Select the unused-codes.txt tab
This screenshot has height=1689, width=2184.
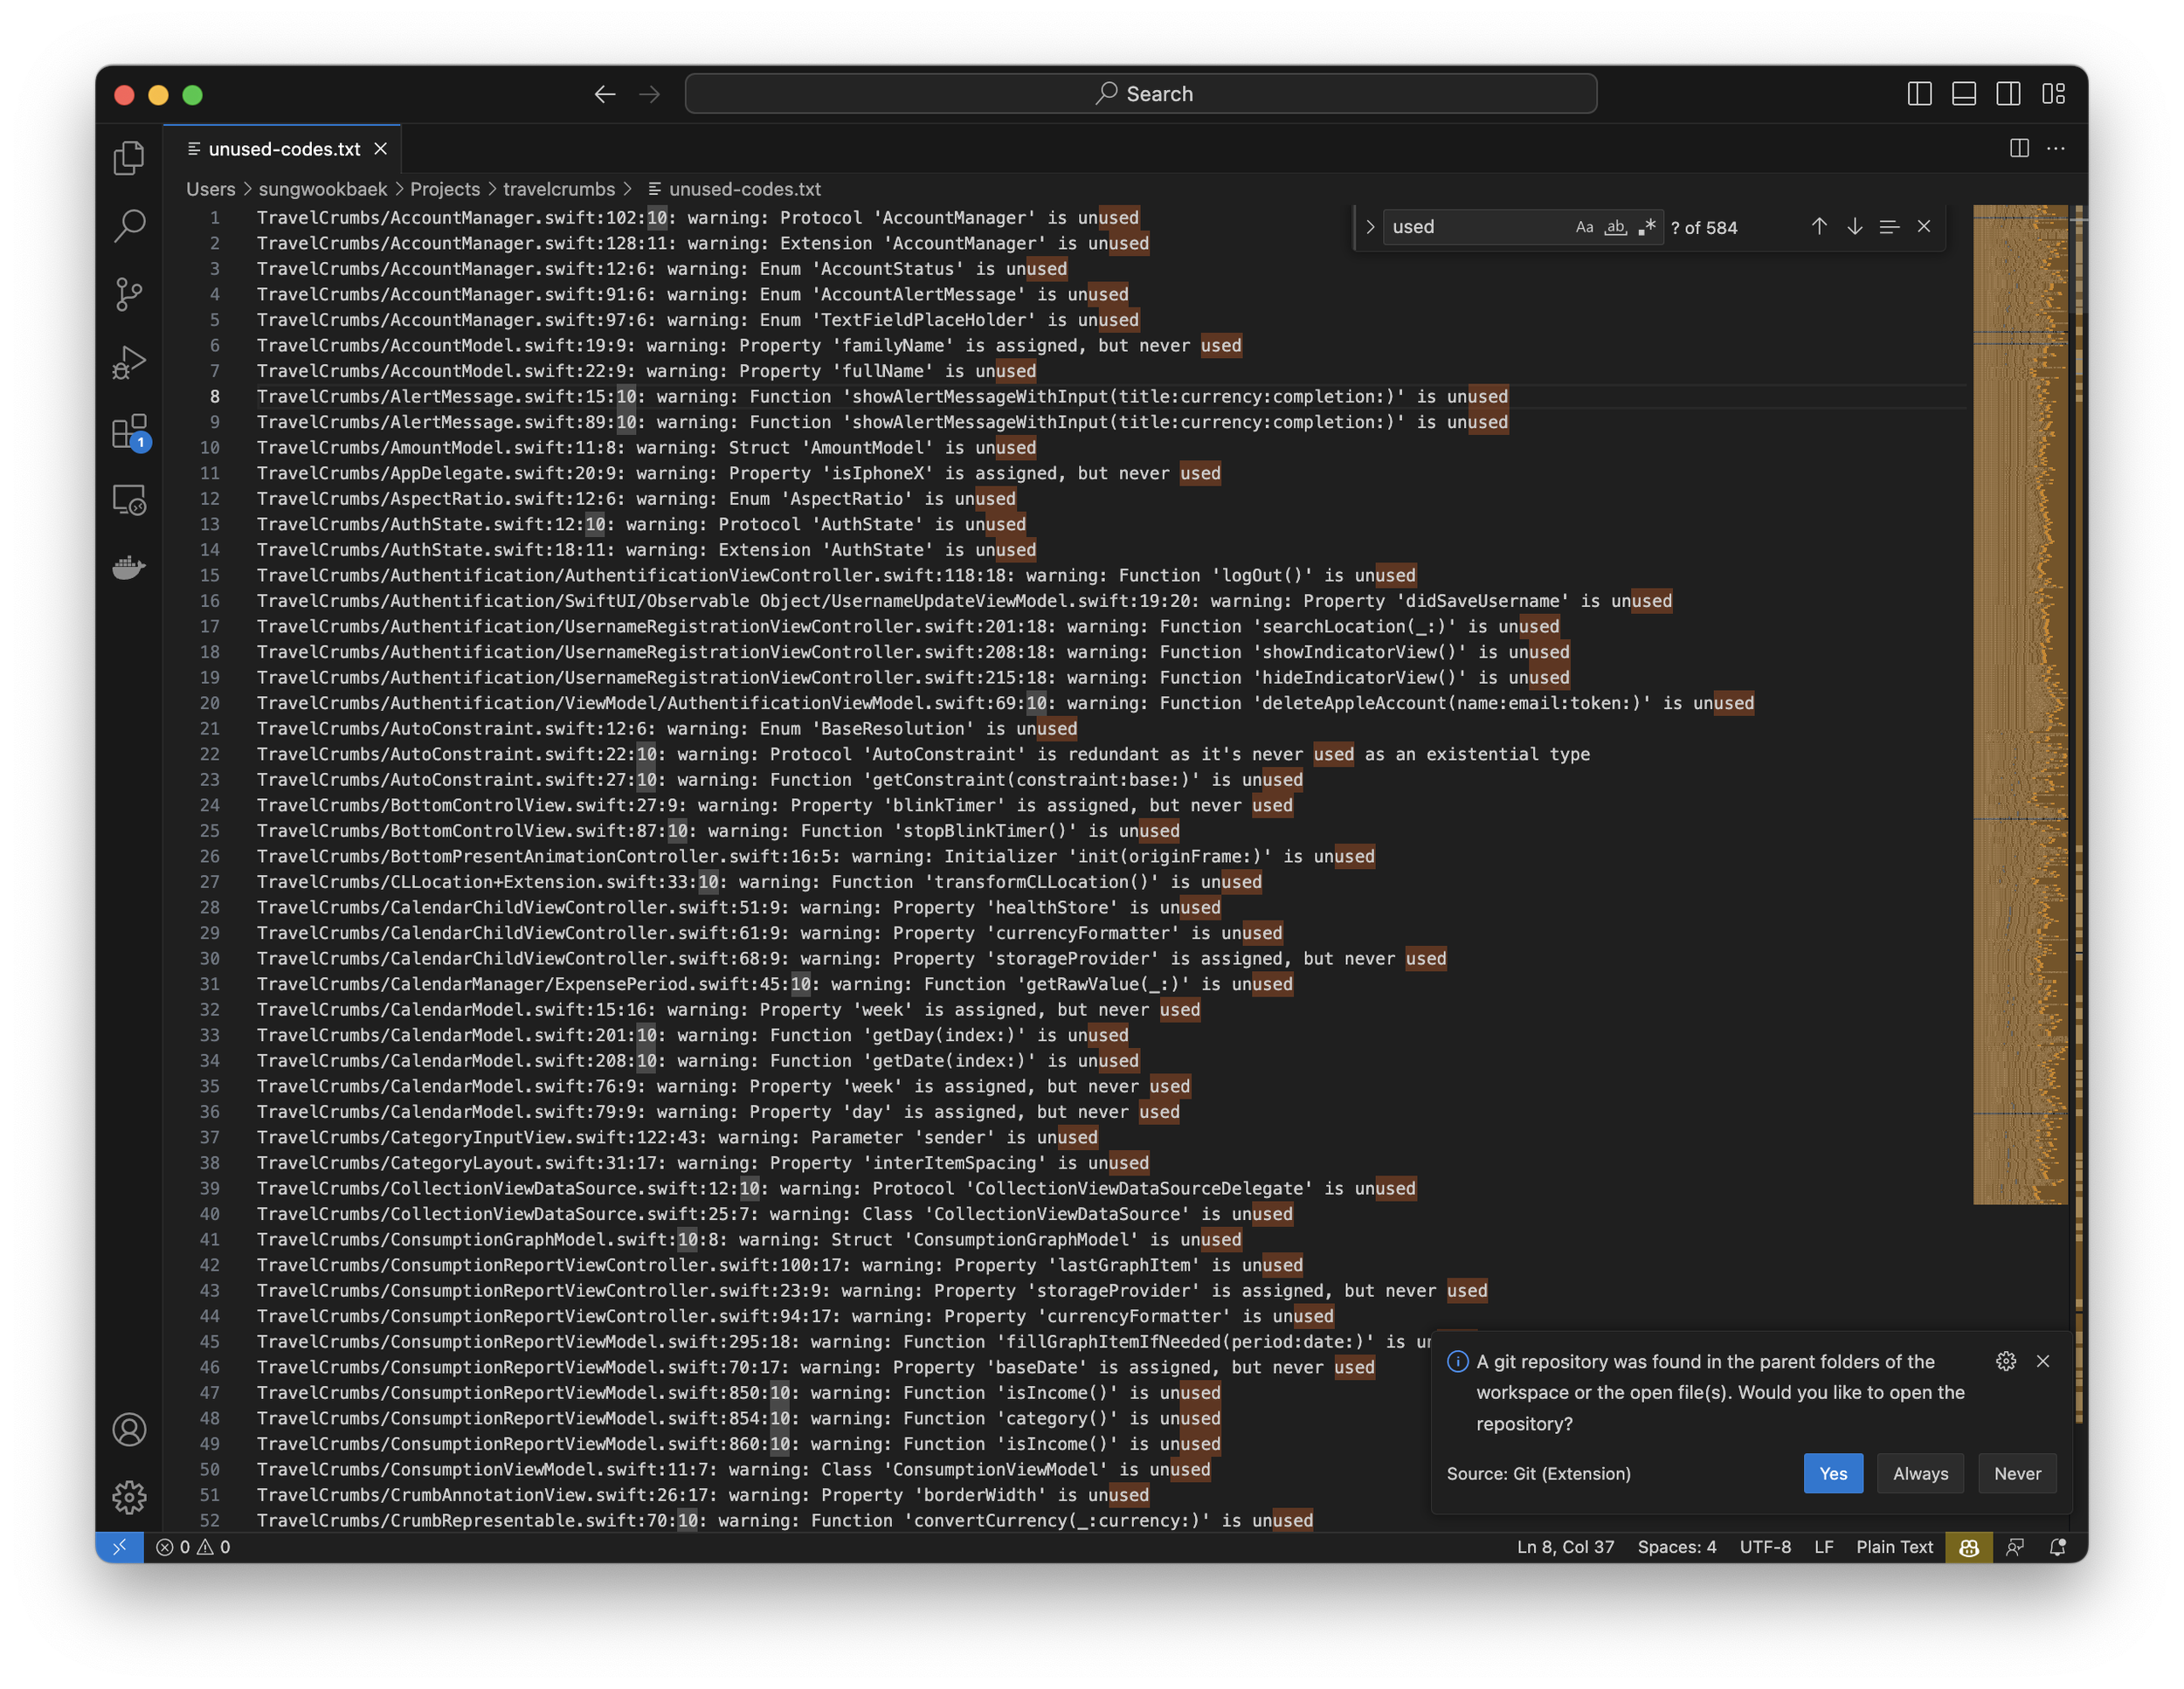click(x=283, y=149)
